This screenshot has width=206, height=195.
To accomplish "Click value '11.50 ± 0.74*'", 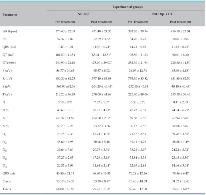I will tap(102, 47).
